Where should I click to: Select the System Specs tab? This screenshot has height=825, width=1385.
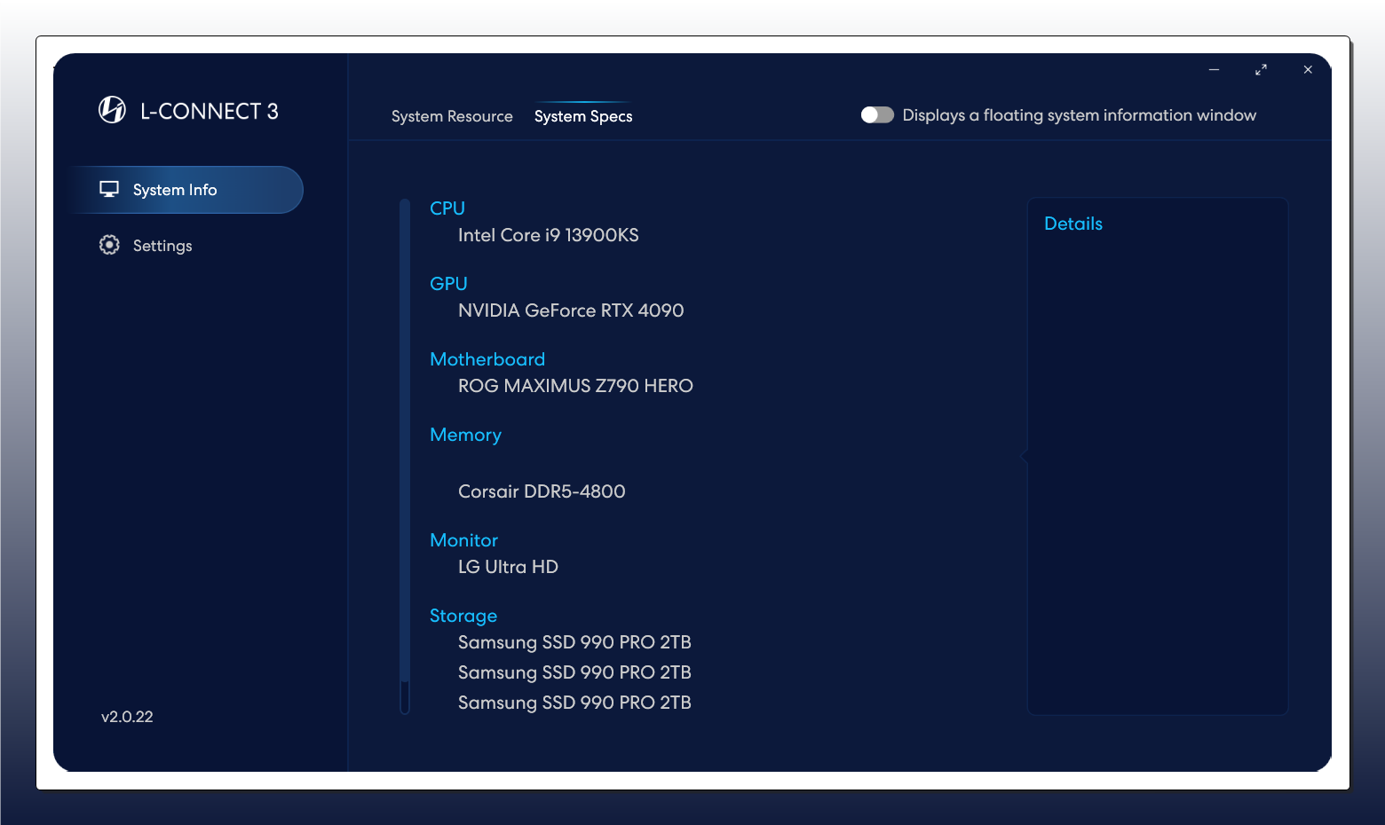coord(583,116)
